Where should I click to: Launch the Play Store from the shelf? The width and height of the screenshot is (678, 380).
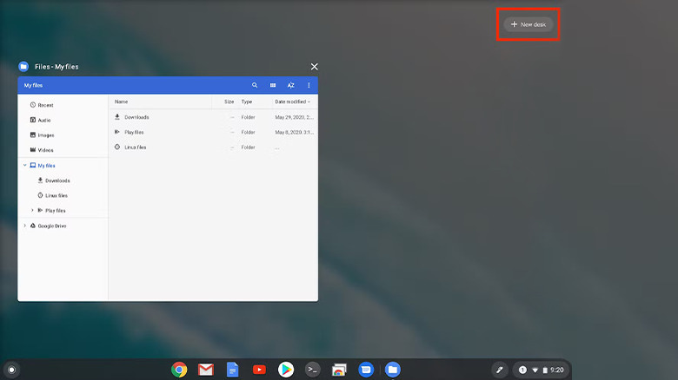(x=286, y=370)
